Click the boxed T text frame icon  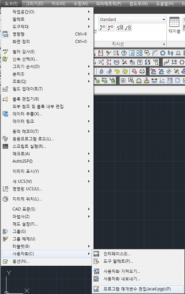140,62
